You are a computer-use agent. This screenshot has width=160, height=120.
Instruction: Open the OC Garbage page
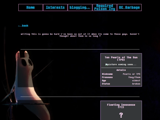pyautogui.click(x=129, y=7)
